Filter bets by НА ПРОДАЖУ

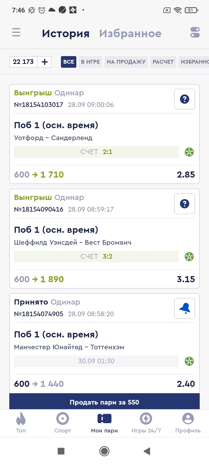(x=126, y=62)
